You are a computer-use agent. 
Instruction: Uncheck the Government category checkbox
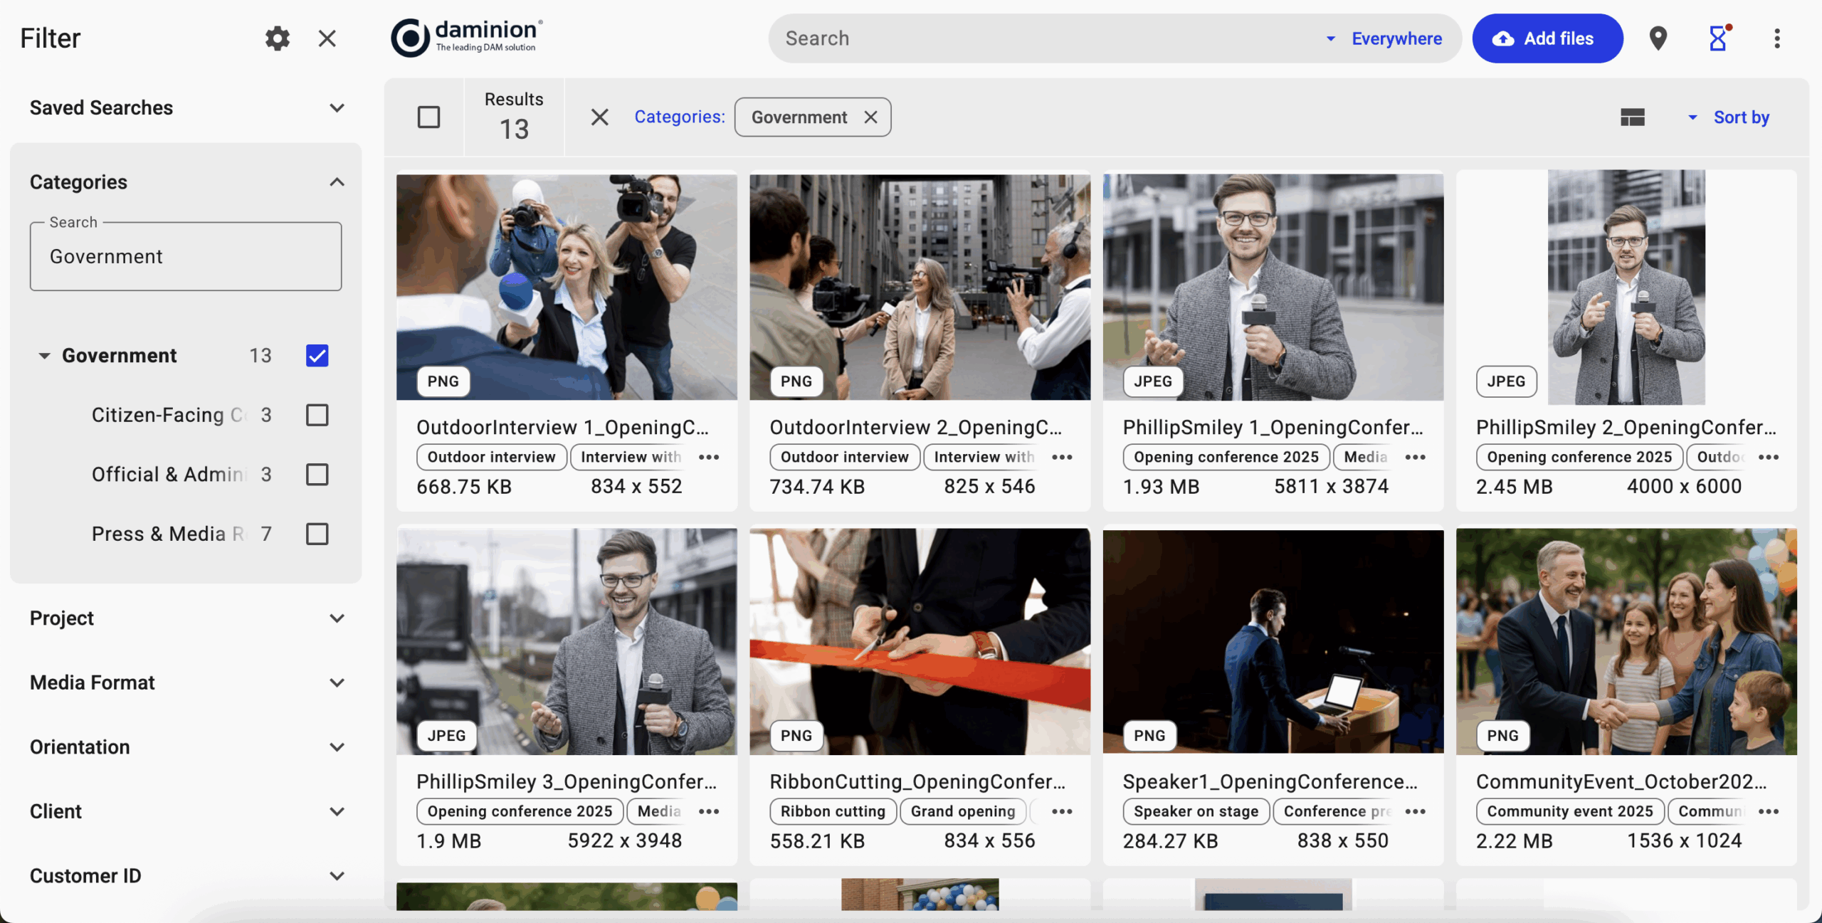click(x=317, y=355)
